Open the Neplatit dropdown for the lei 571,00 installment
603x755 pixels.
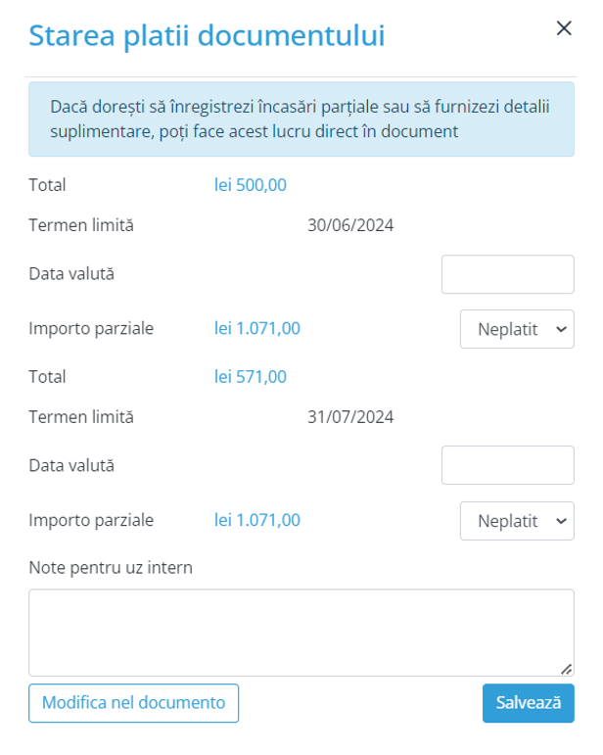click(517, 521)
